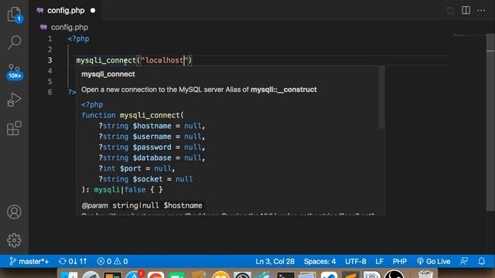Screen dimensions: 495x278
Task: Click line number 6 in gutter
Action: pyautogui.click(x=49, y=93)
